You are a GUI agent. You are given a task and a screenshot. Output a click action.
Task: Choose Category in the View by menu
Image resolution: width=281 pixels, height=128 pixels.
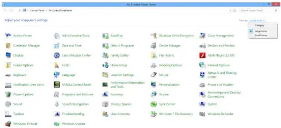(263, 26)
